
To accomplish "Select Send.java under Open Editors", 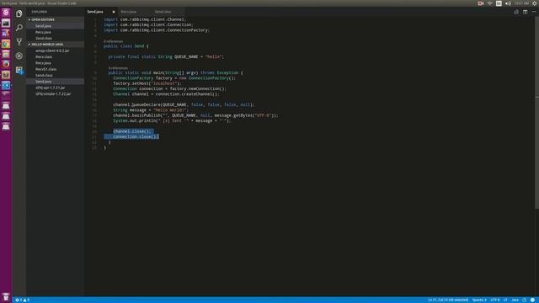I will pos(55,26).
